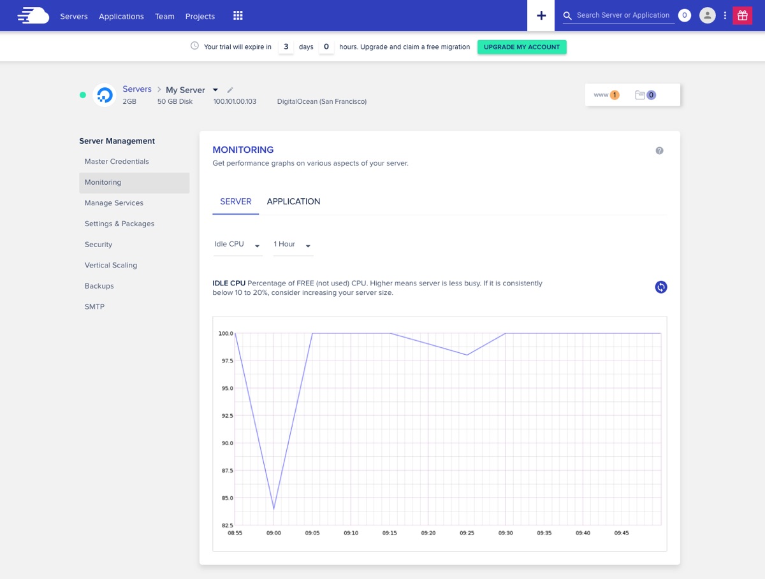The height and width of the screenshot is (579, 765).
Task: Open the www applications count
Action: pyautogui.click(x=606, y=95)
